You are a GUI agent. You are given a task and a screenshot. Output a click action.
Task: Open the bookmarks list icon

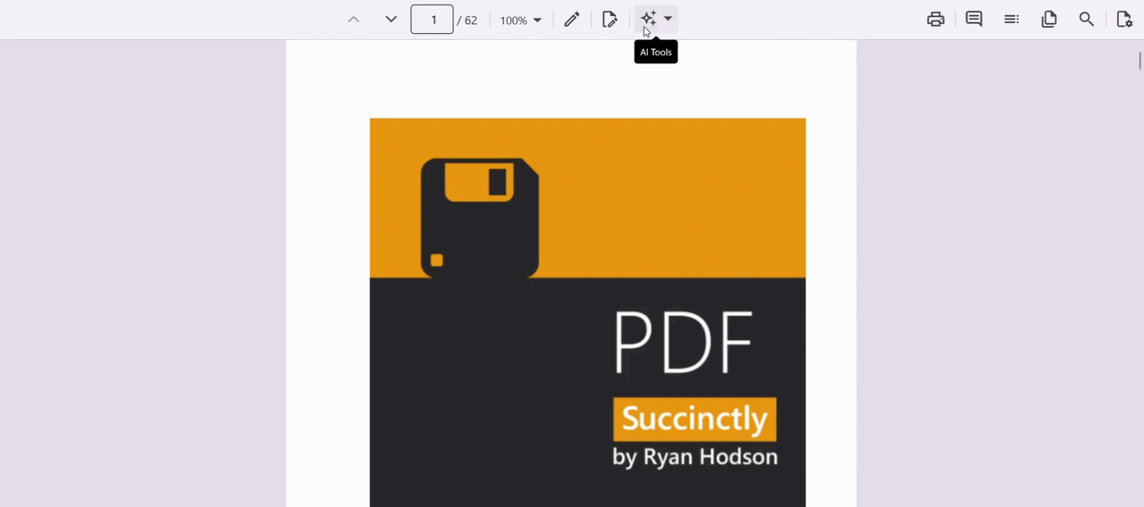(x=1012, y=20)
